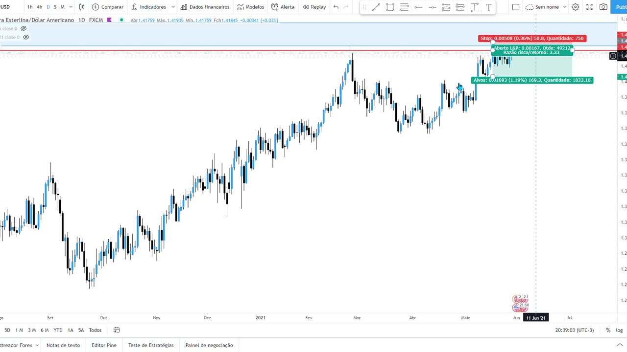Select the Text tool
This screenshot has width=627, height=352.
pyautogui.click(x=489, y=7)
